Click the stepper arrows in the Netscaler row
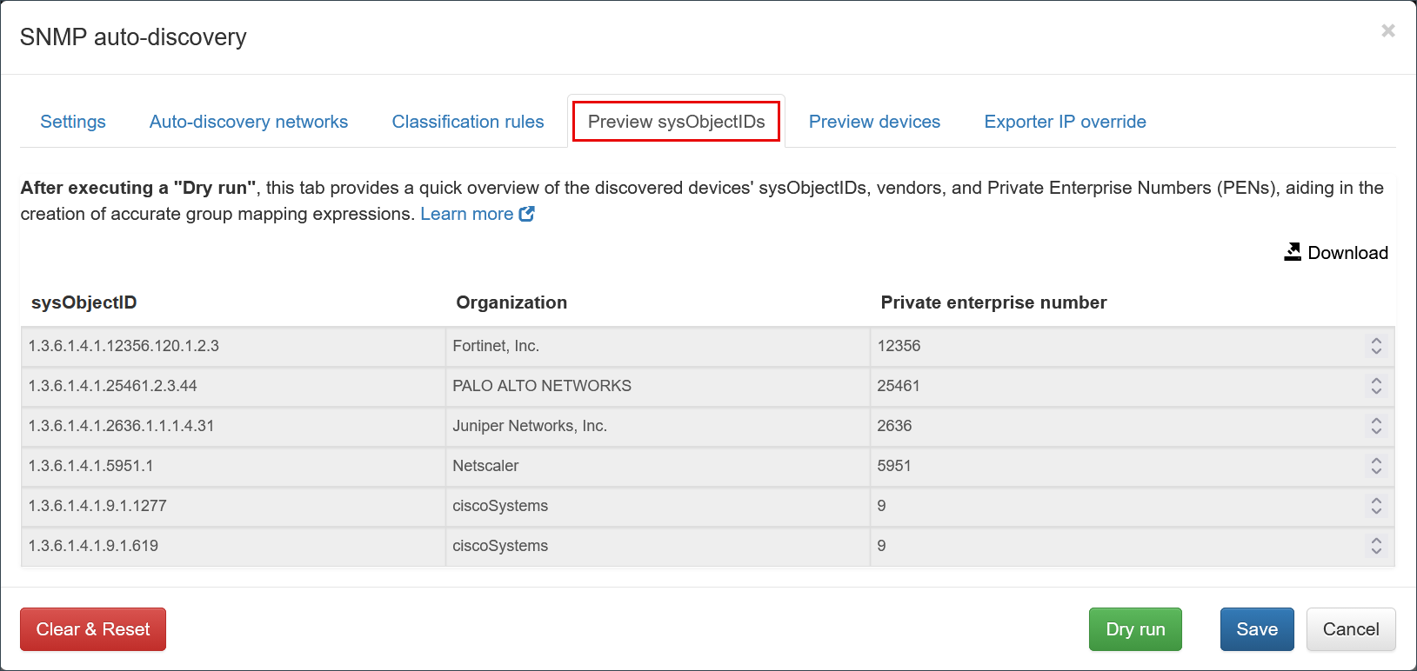This screenshot has height=671, width=1417. 1376,466
